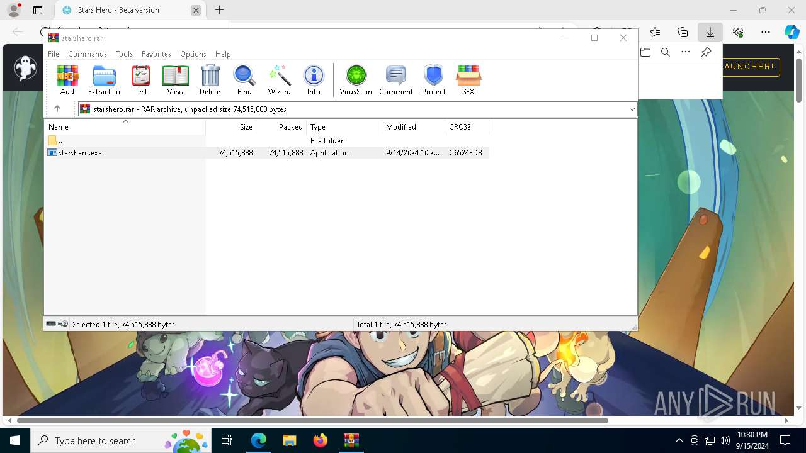The image size is (806, 453).
Task: Click the Add toolbar icon in WinRAR
Action: pos(67,80)
